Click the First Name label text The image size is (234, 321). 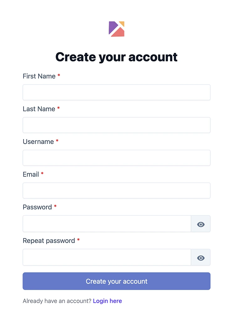pos(39,76)
